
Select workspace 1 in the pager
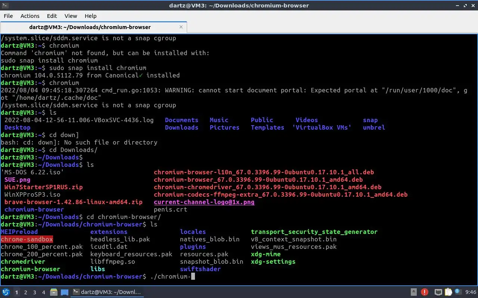(17, 292)
